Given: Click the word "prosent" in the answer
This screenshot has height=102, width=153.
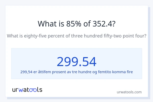Looking at the screenshot, I should 60,72.
